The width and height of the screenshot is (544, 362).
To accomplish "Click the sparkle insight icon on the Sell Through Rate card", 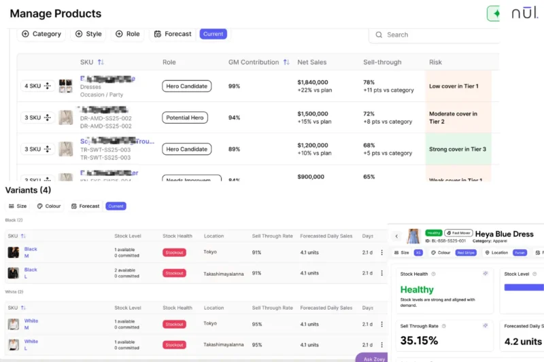I will (486, 325).
